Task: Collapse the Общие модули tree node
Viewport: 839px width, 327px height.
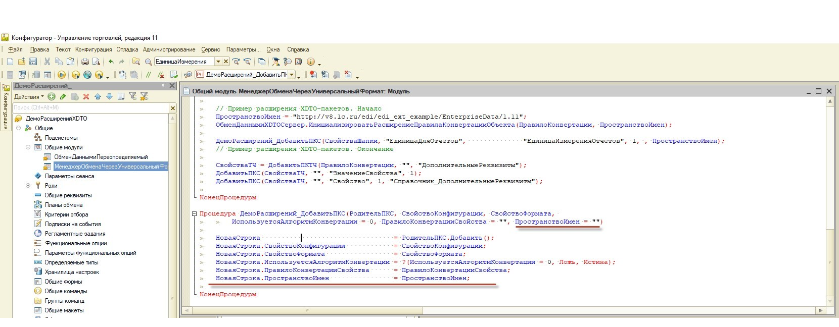Action: [28, 147]
